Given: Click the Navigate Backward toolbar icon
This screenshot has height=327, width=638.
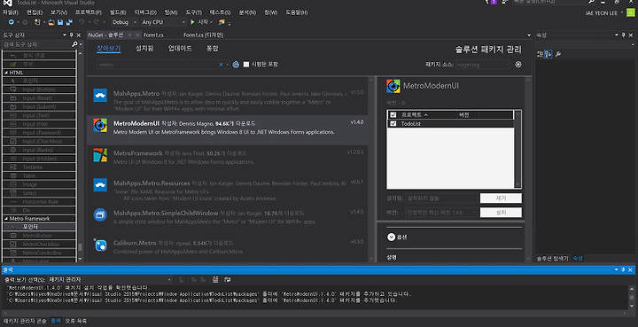Looking at the screenshot, I should click(11, 22).
